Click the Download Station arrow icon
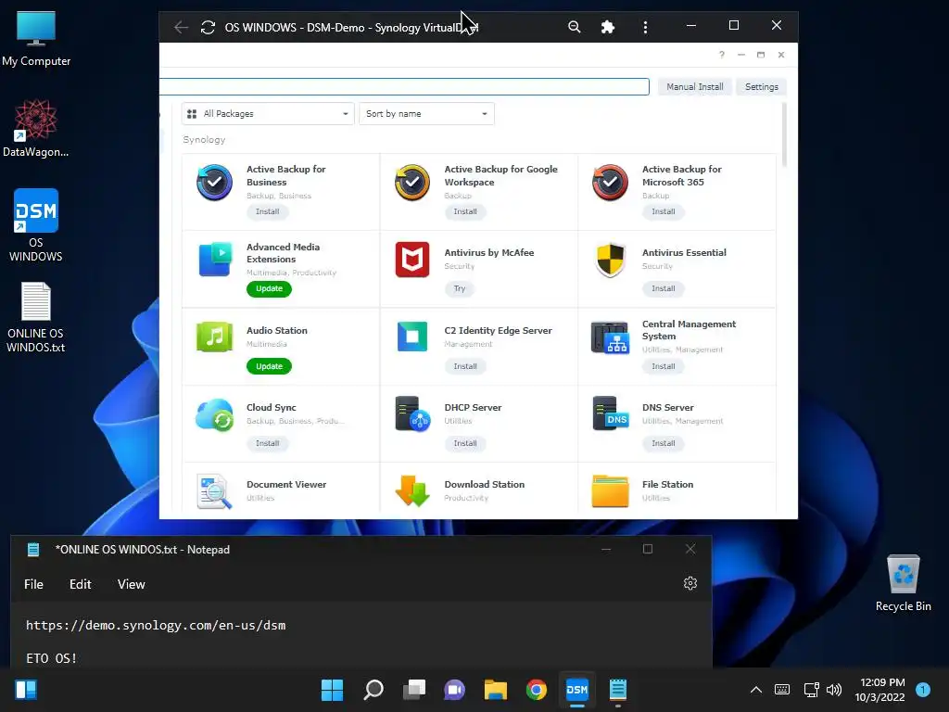 (412, 491)
